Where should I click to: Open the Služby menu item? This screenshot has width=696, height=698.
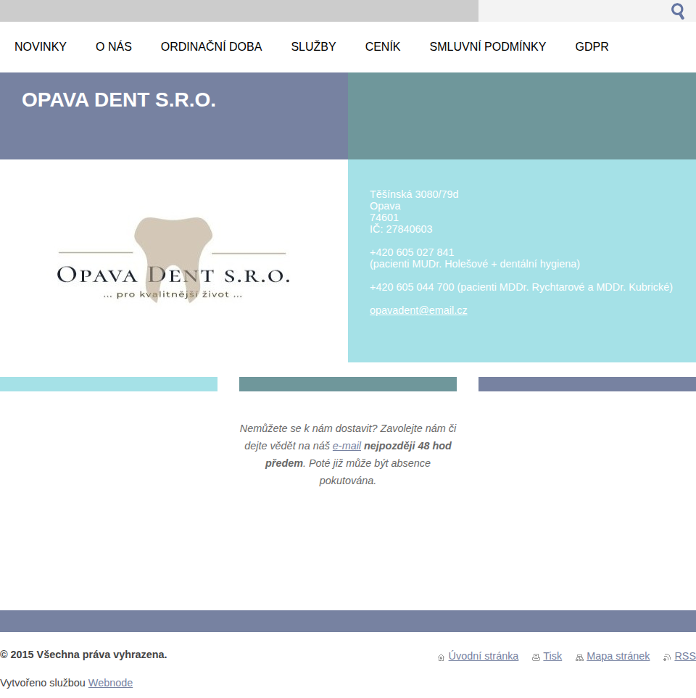click(x=313, y=46)
